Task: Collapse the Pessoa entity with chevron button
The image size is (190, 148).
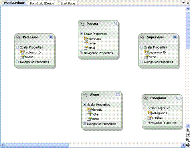Action: (x=115, y=24)
